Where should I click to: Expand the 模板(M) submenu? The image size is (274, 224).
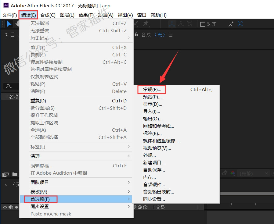(x=76, y=192)
